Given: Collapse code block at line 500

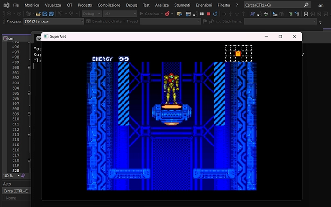Looking at the screenshot, I should (29, 67).
